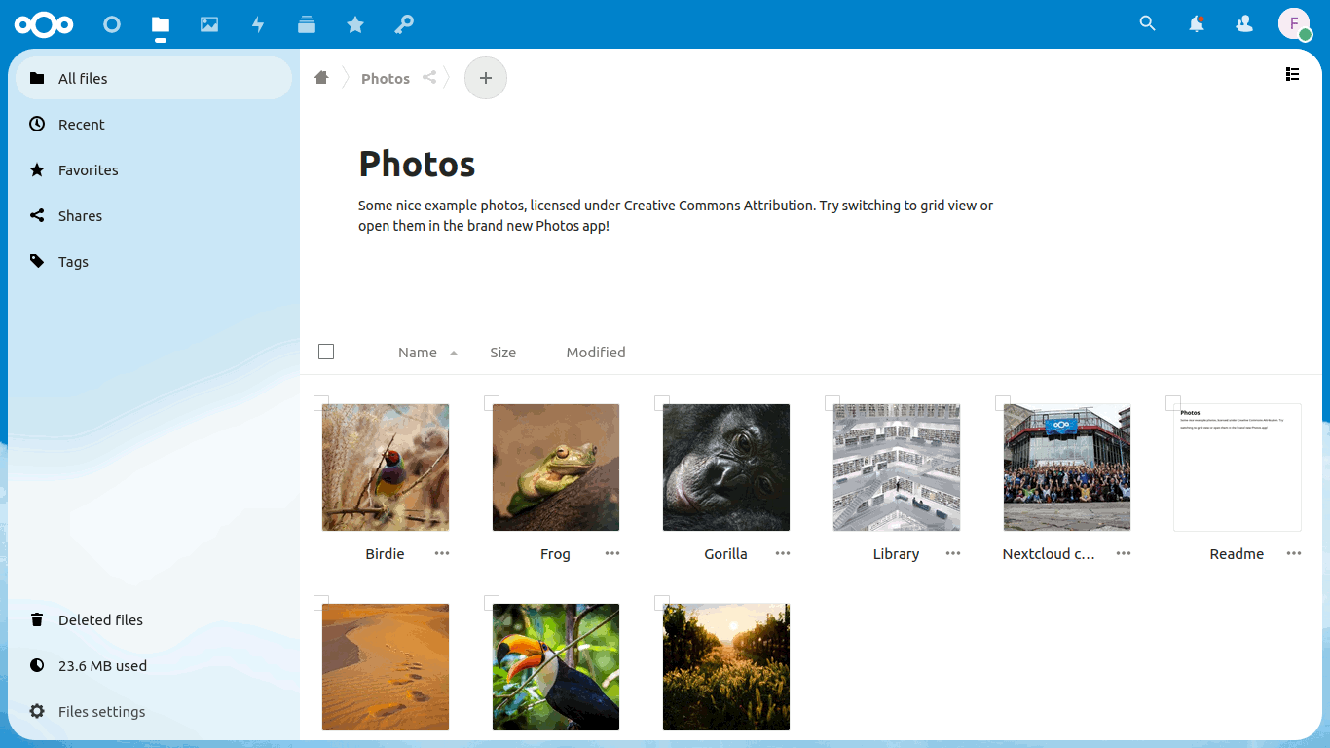Tick the select all files checkbox
This screenshot has height=748, width=1330.
pos(326,352)
